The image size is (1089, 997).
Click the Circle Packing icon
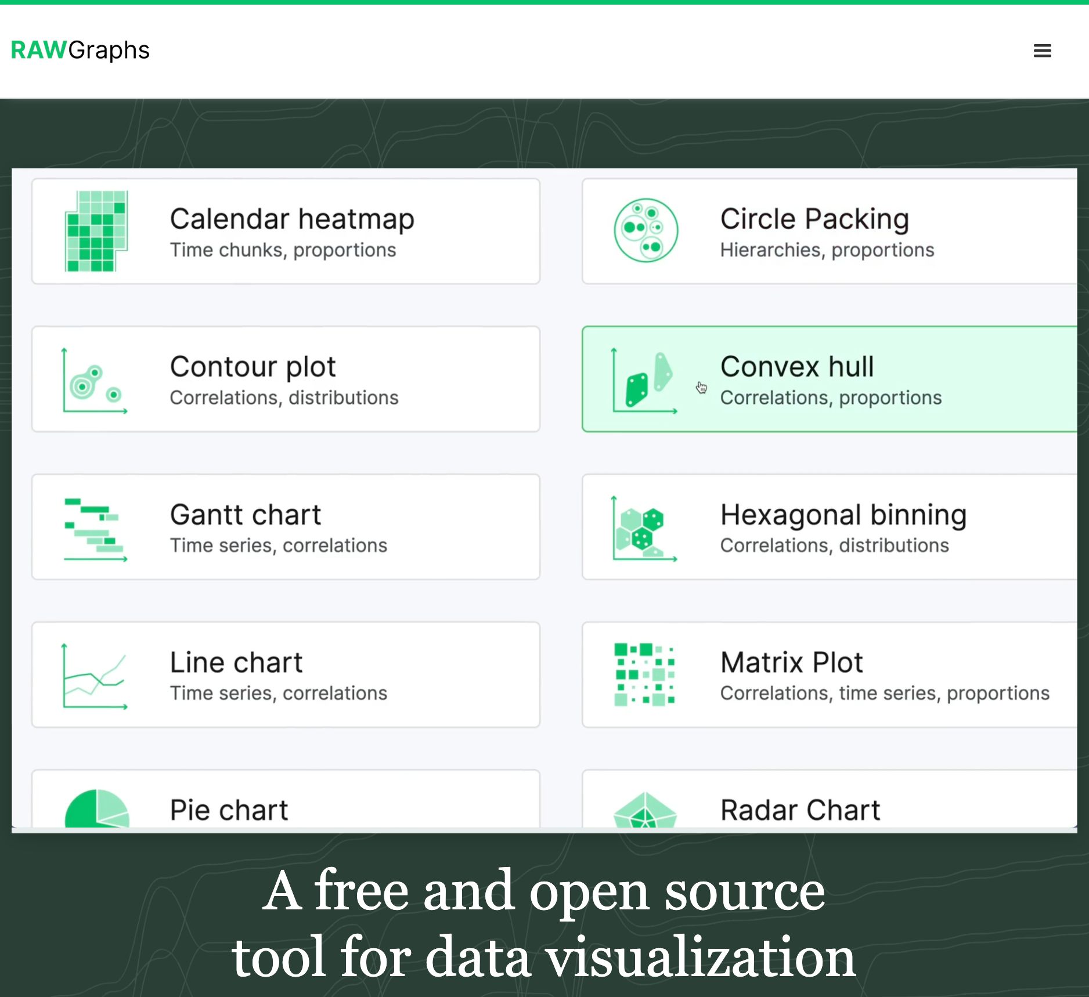click(x=646, y=230)
